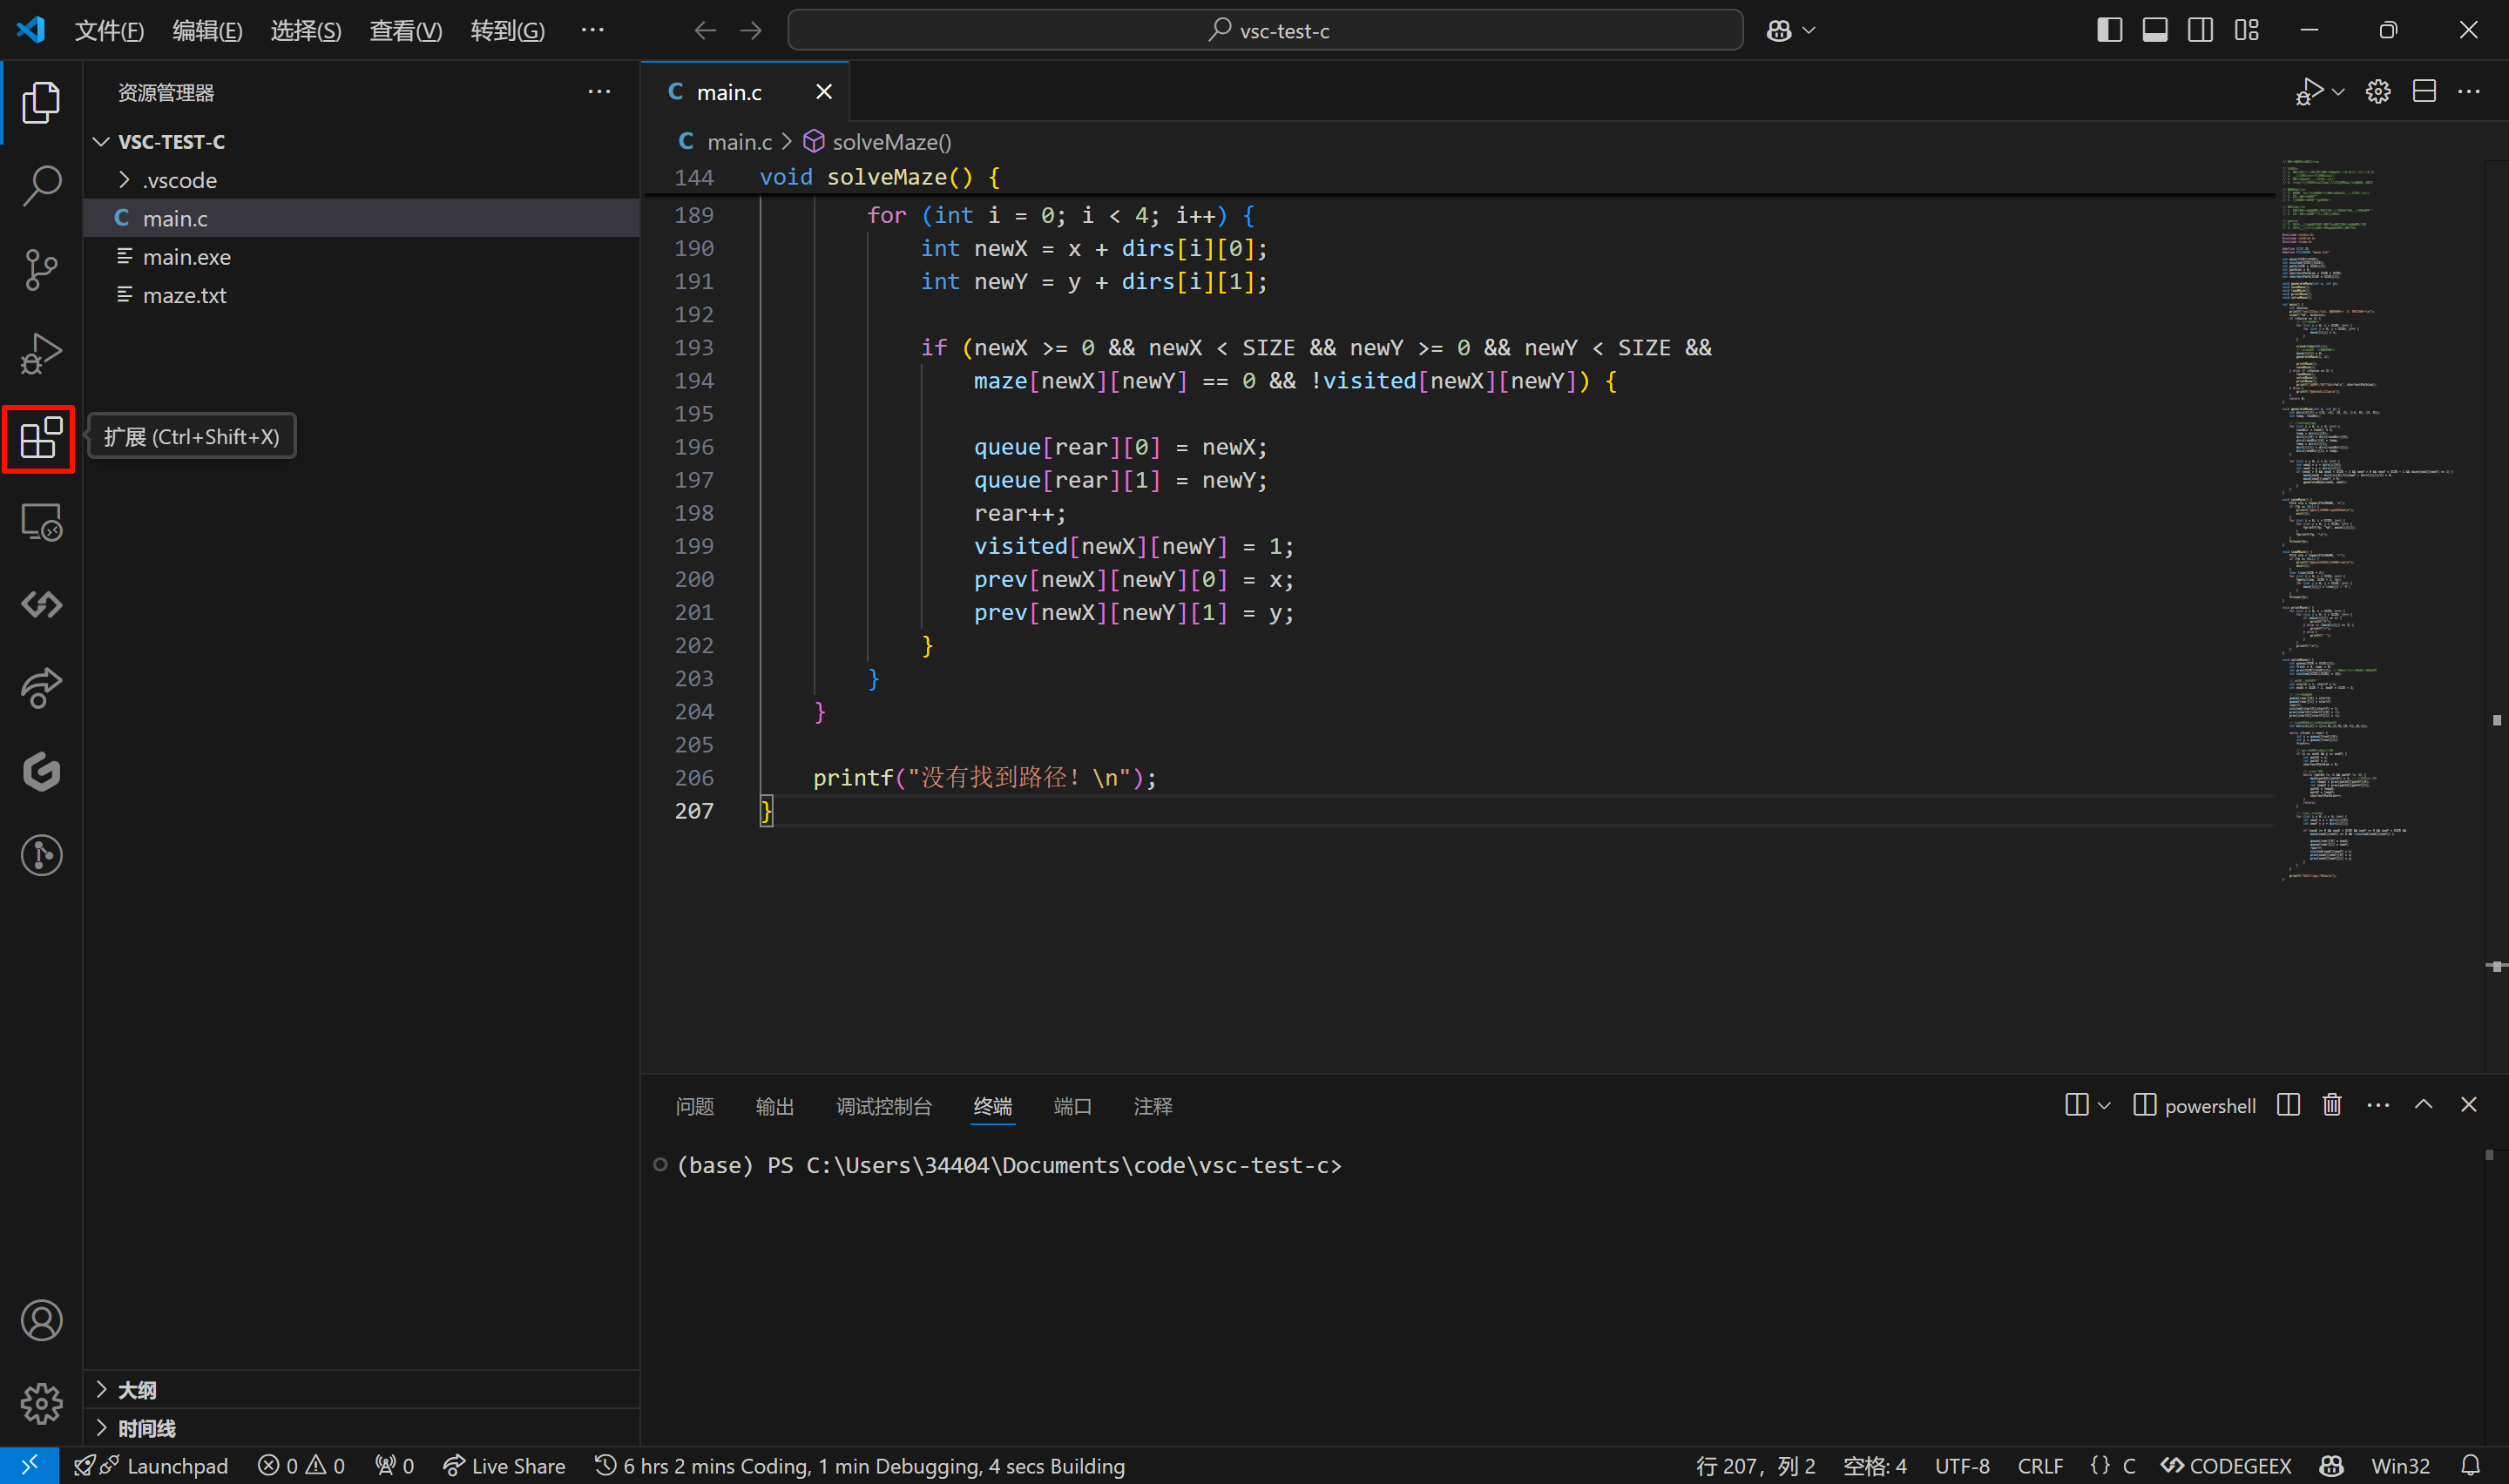The width and height of the screenshot is (2509, 1484).
Task: Split the editor with the layout icon
Action: [x=2424, y=92]
